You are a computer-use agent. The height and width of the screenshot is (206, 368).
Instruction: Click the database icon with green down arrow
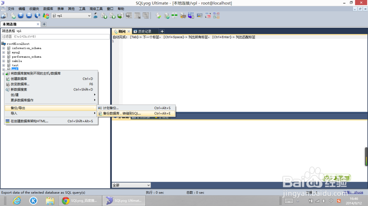(104, 16)
